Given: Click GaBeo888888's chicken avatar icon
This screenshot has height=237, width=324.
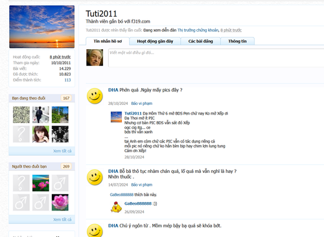Looking at the screenshot, I should 116,207.
